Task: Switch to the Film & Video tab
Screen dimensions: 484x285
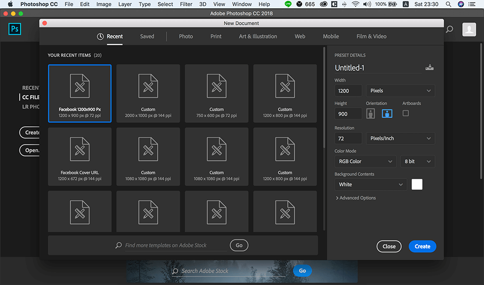Action: point(371,36)
